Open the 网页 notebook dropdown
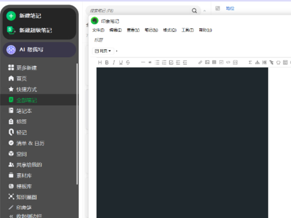 103,51
